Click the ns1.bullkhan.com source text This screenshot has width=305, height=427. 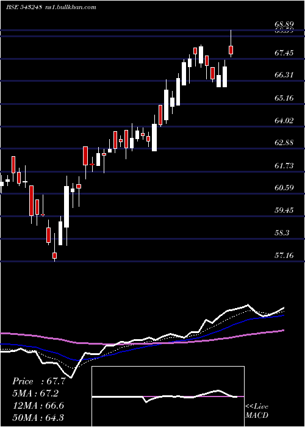coord(70,7)
